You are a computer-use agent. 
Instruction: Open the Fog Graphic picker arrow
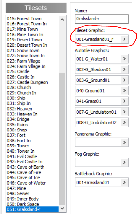click(124, 162)
